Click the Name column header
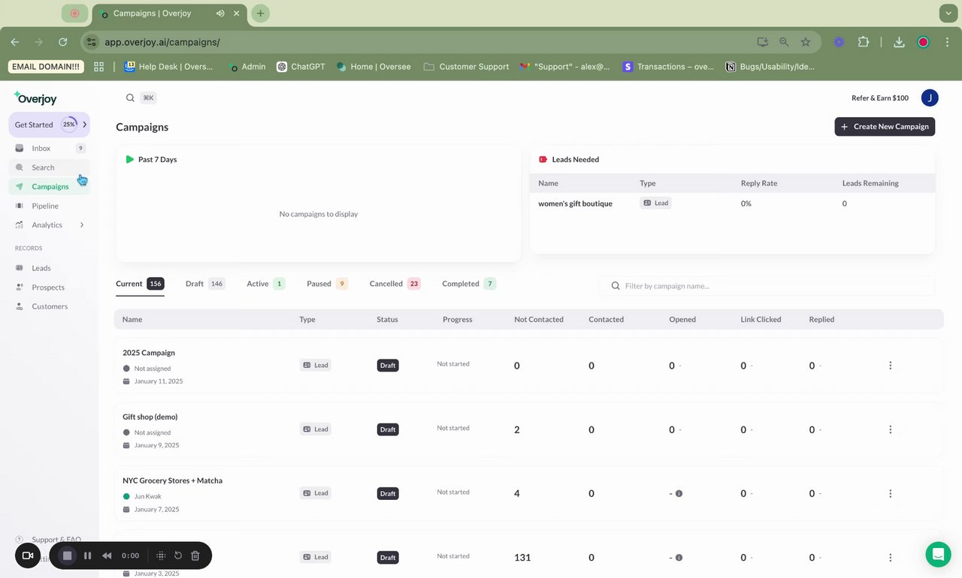Screen dimensions: 962x578 132,320
